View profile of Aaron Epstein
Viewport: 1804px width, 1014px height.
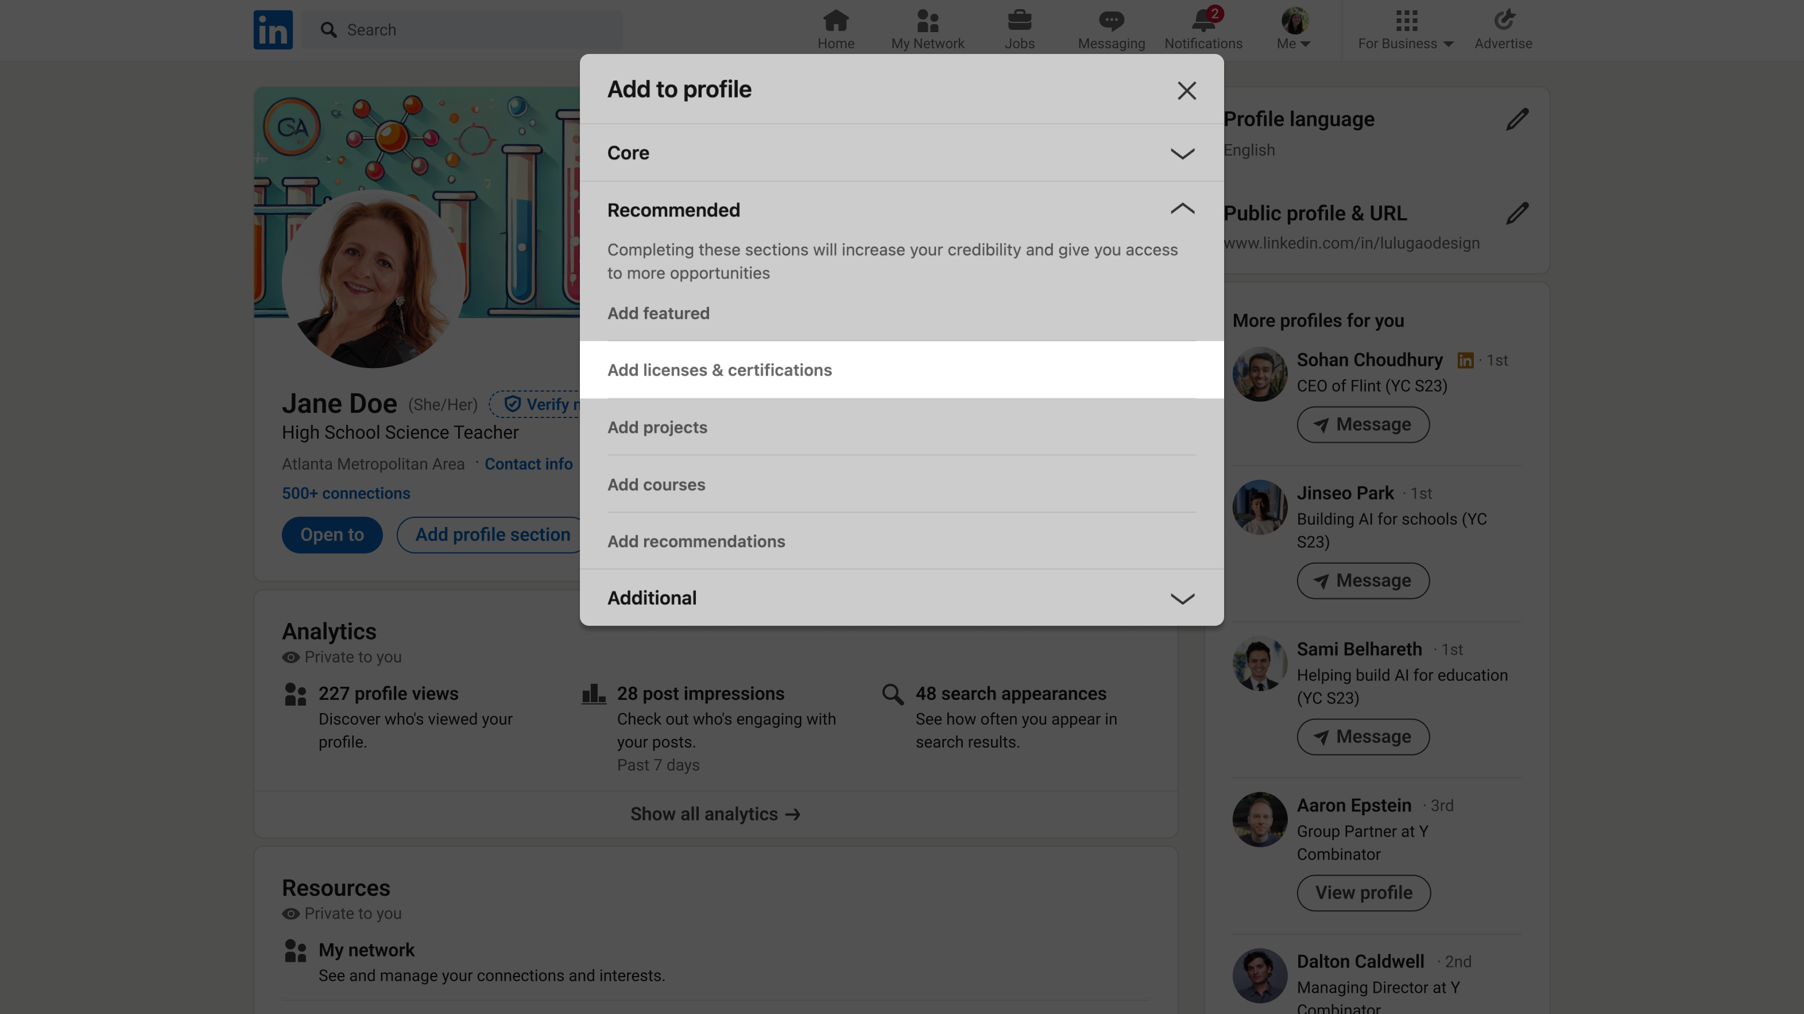coord(1363,893)
